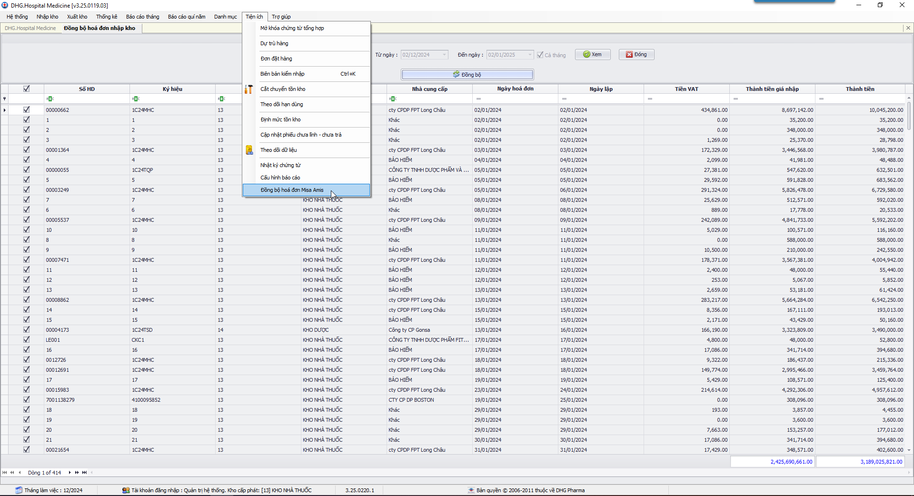Screen dimensions: 914x496
Task: Open the Từ ngày date dropdown
Action: tap(444, 55)
